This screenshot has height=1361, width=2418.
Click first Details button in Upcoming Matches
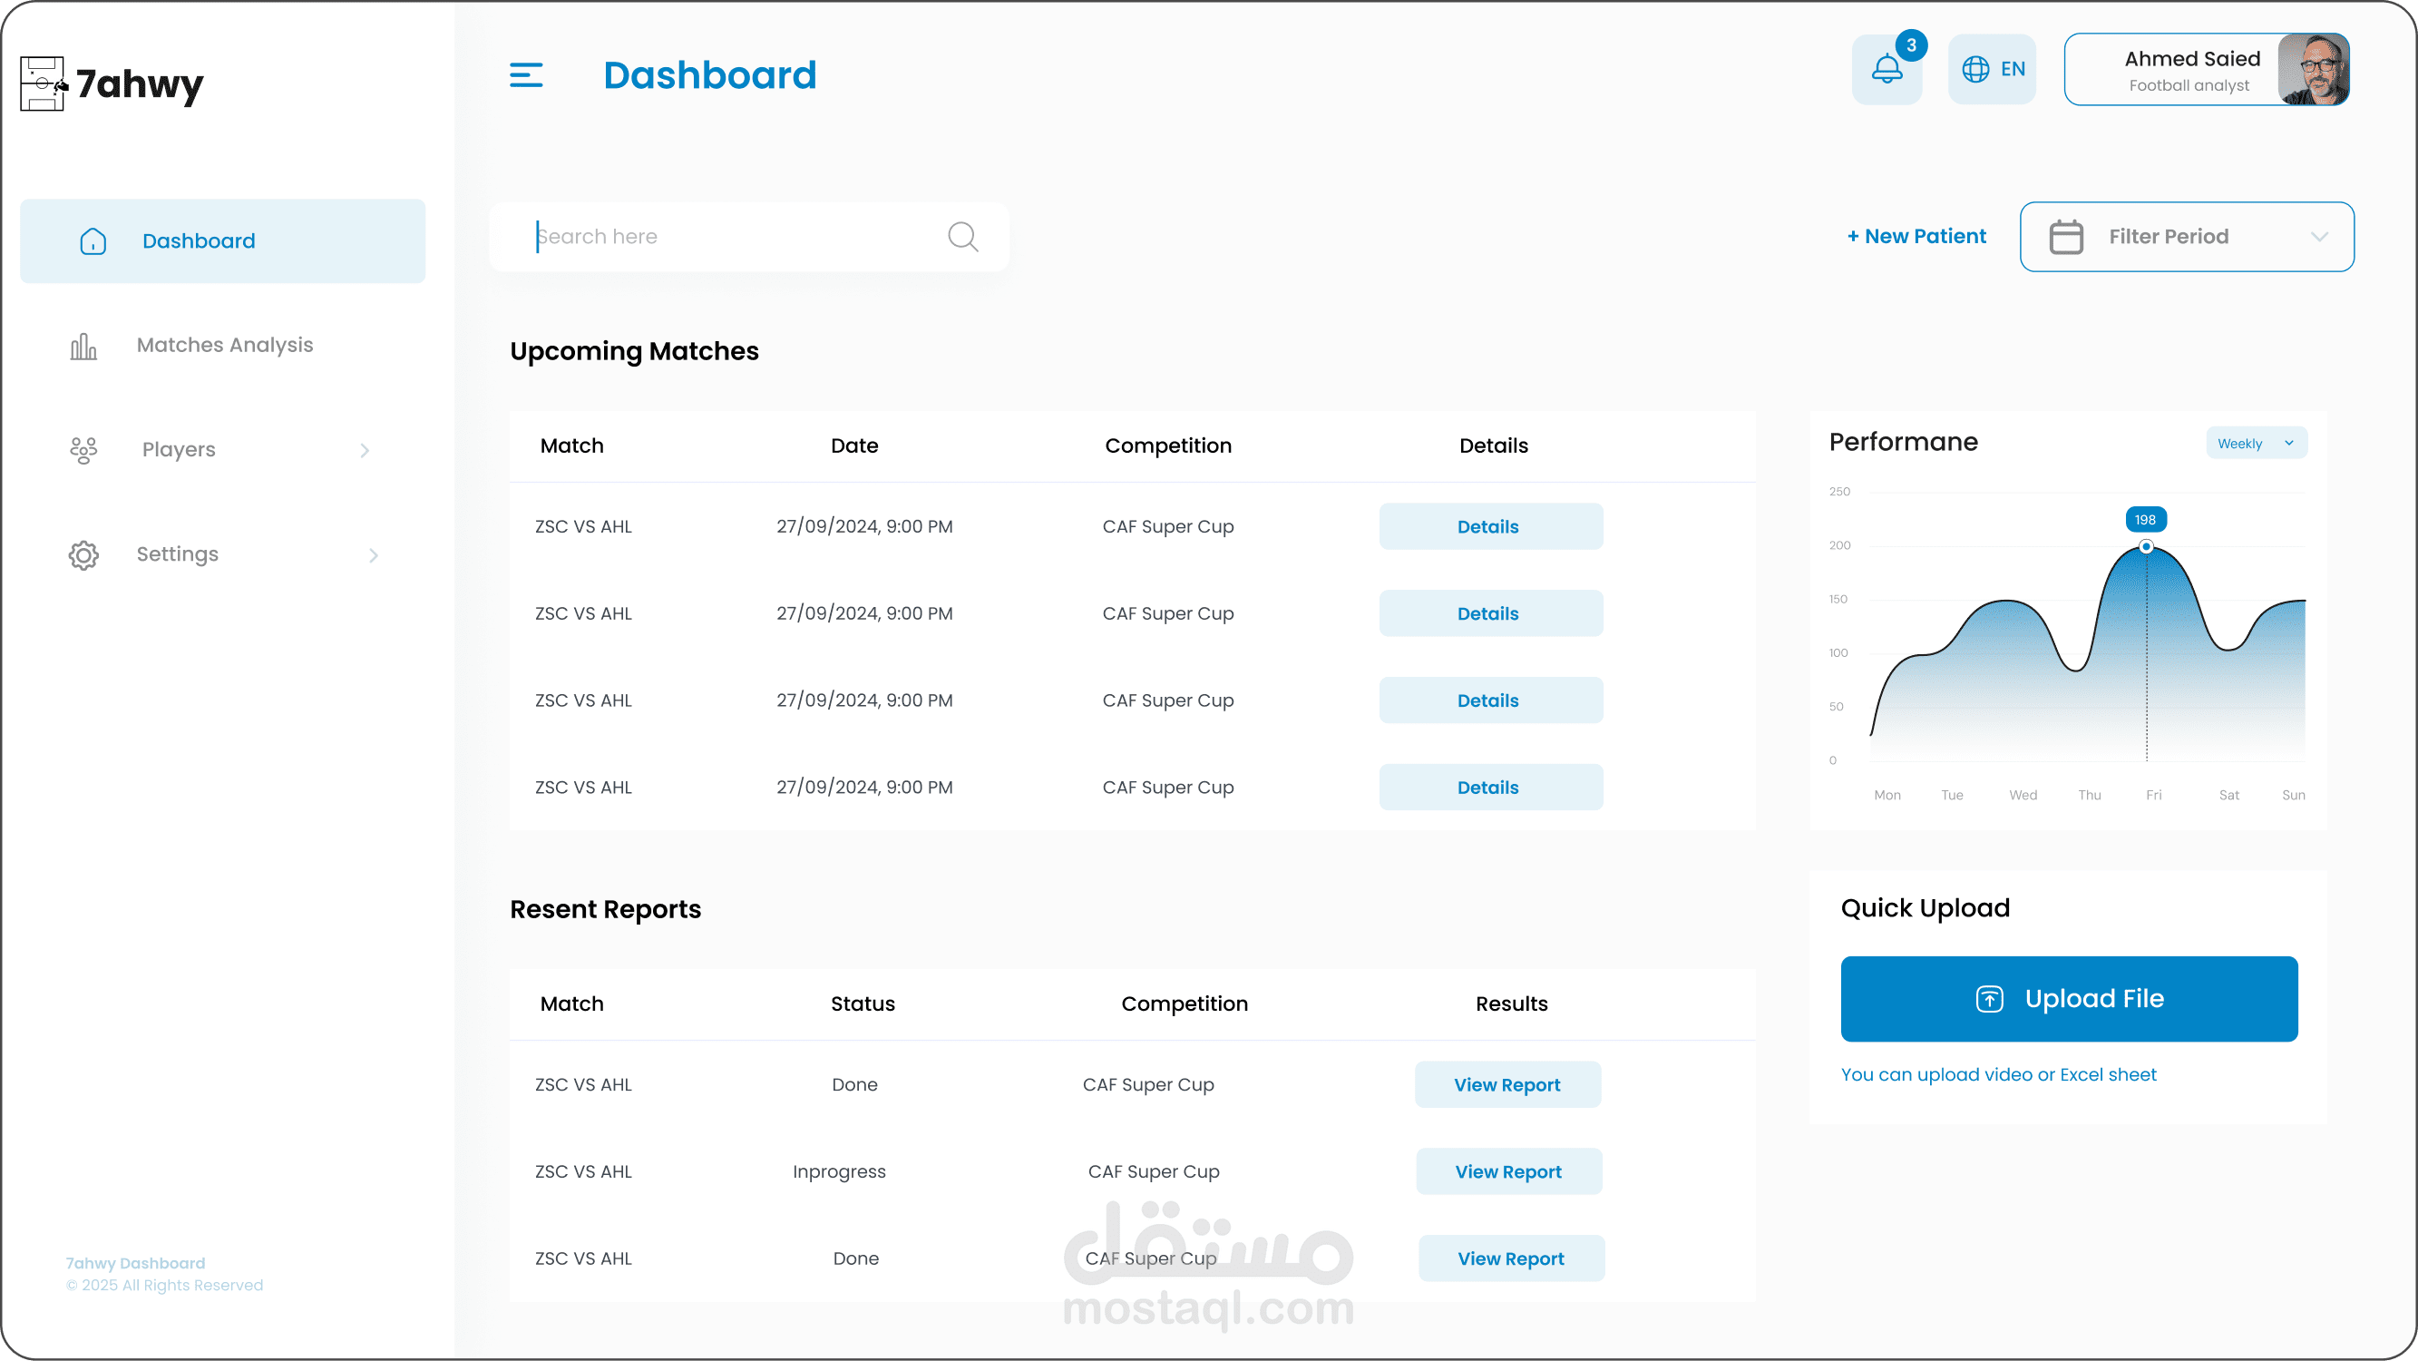1489,527
